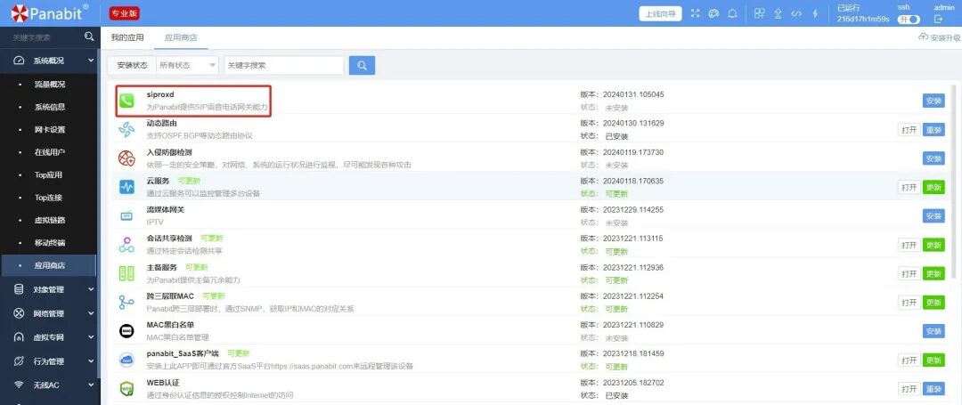Expand the 网络管理 sidebar section
This screenshot has height=405, width=962.
click(x=50, y=313)
